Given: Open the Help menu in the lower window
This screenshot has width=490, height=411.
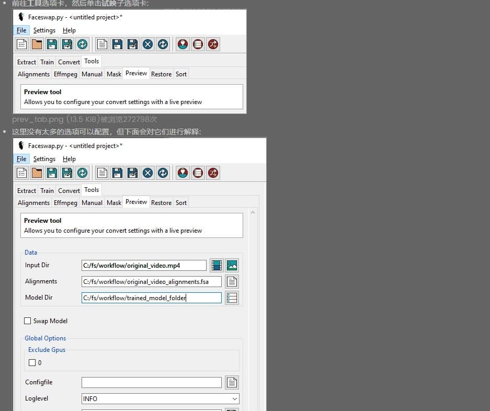Looking at the screenshot, I should [x=69, y=159].
